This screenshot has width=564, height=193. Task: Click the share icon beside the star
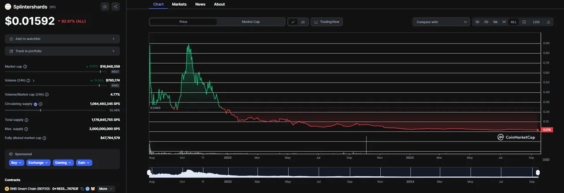[x=115, y=7]
